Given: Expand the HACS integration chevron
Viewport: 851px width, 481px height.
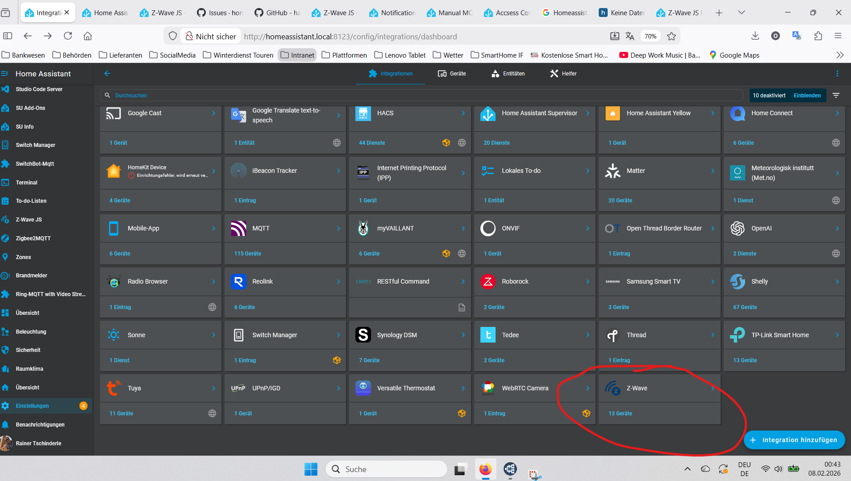Looking at the screenshot, I should [x=463, y=113].
